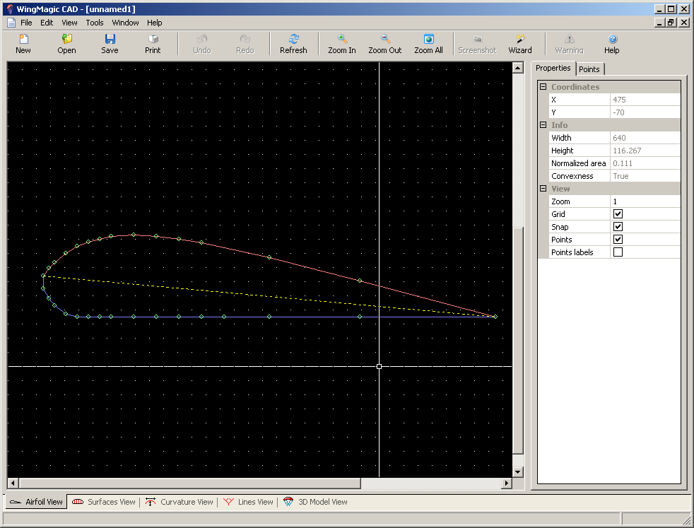694x528 pixels.
Task: Collapse the Info section
Action: (543, 125)
